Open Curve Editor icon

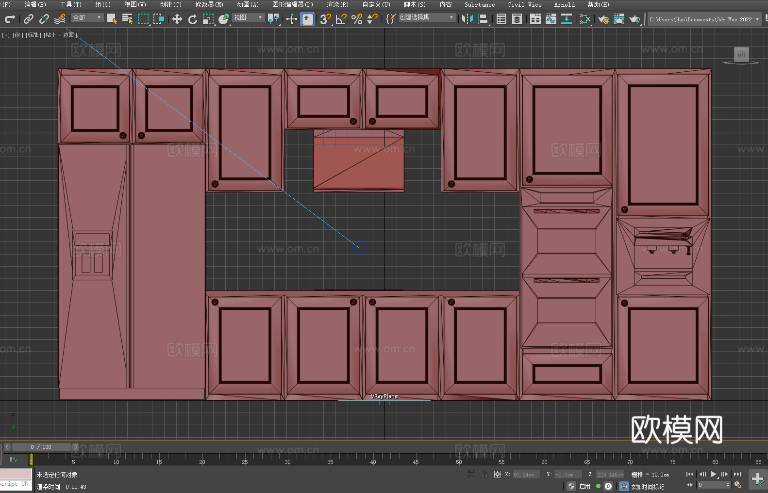pos(551,19)
